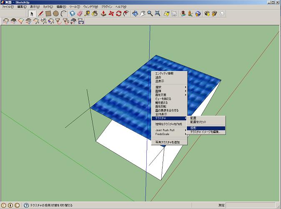
Task: Select the Zoom magnifier tool
Action: pos(150,13)
